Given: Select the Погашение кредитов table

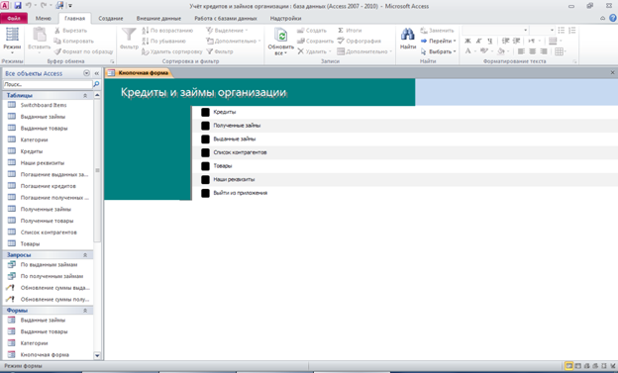Looking at the screenshot, I should pyautogui.click(x=49, y=186).
